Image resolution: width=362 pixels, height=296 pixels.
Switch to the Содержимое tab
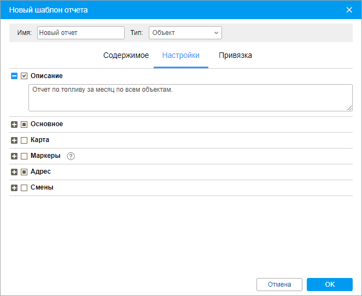click(x=126, y=55)
